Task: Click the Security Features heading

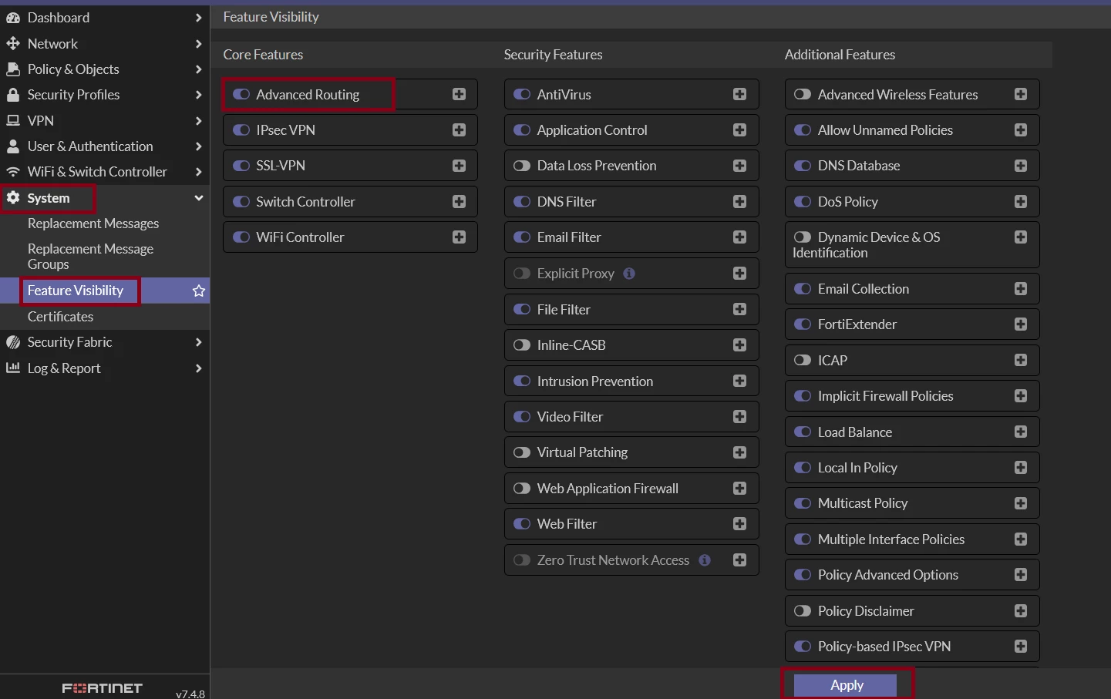Action: click(x=553, y=55)
